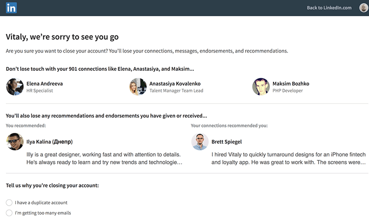Open Anastasiya Kovalenko's name link

pos(175,83)
